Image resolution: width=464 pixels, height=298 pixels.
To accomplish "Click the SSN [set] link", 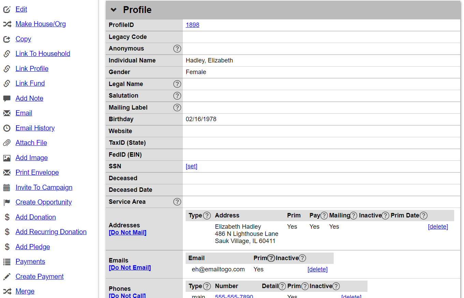I will click(191, 166).
